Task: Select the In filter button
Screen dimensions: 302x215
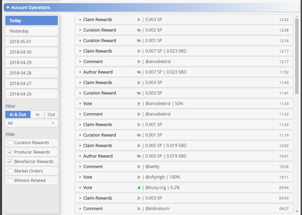Action: [37, 115]
